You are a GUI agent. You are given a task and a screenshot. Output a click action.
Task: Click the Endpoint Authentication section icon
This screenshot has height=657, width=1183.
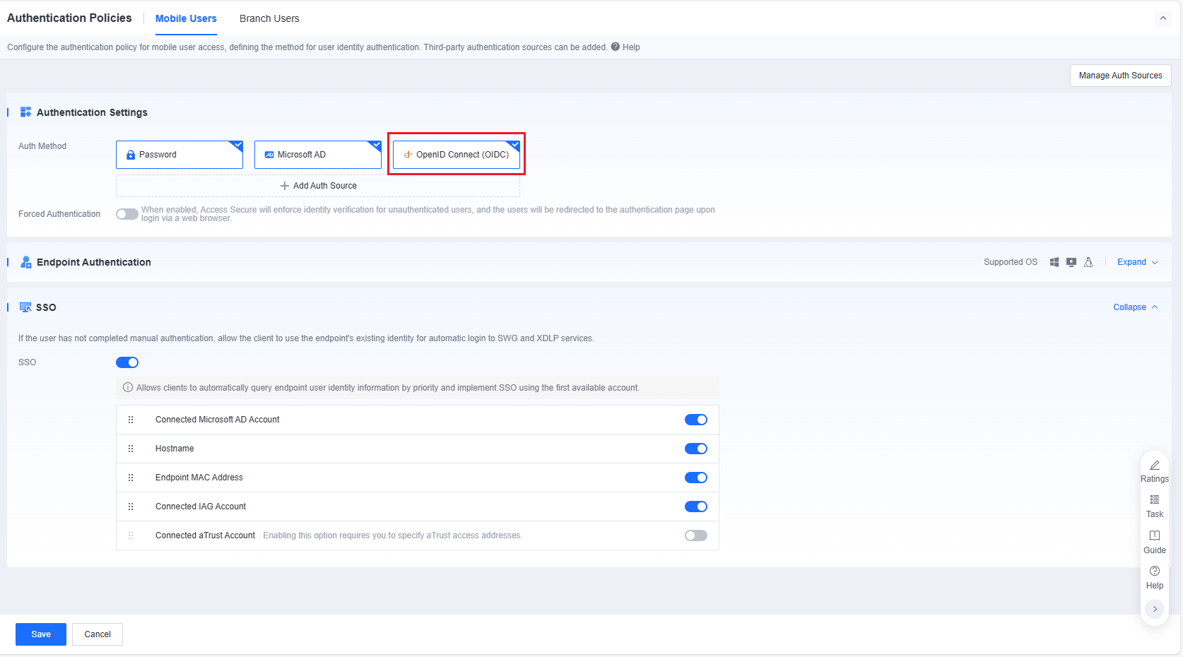coord(26,262)
